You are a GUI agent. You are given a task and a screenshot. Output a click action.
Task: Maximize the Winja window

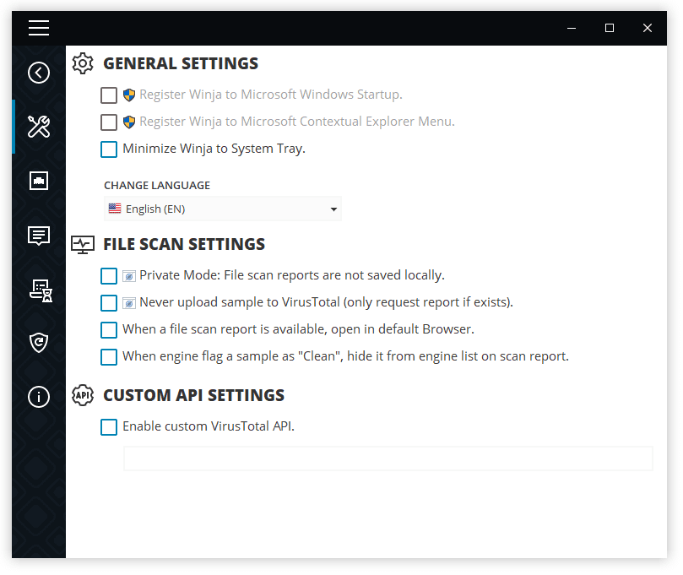click(610, 28)
